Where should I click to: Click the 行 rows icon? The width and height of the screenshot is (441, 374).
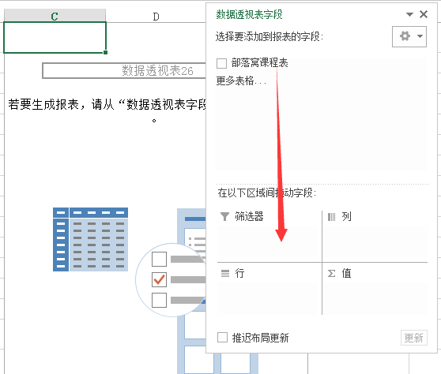(x=225, y=273)
